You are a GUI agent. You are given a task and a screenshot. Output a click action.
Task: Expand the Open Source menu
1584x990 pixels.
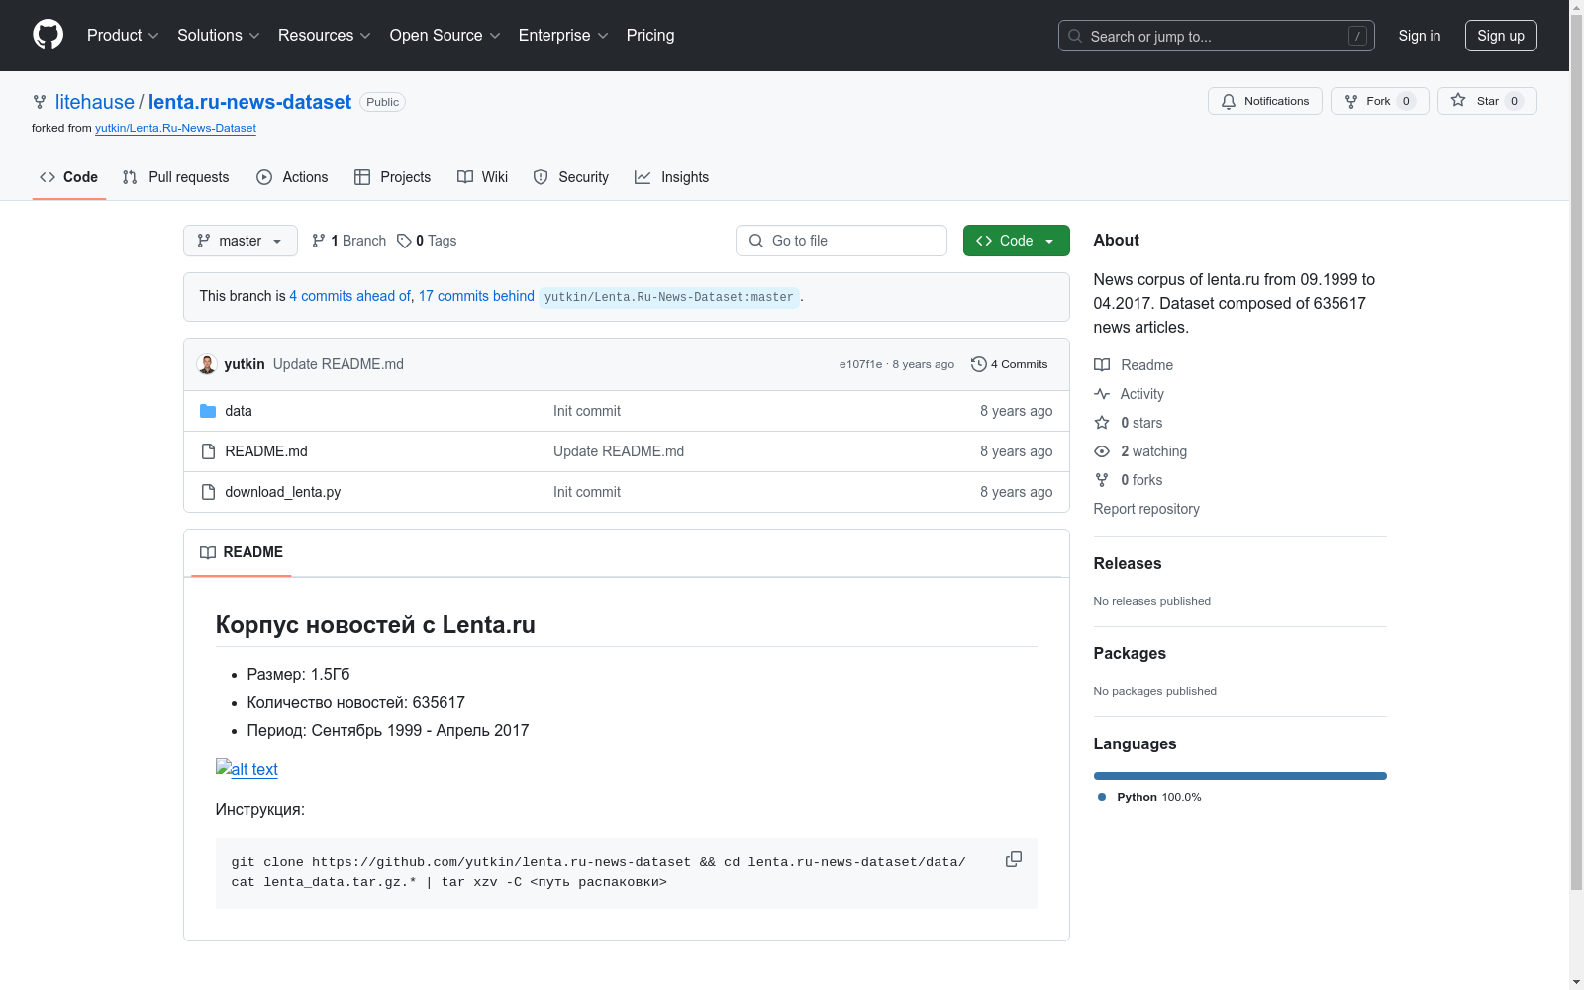point(445,36)
